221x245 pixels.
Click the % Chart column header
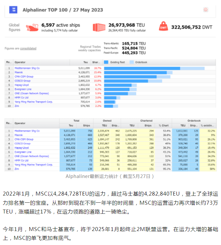click(164, 126)
